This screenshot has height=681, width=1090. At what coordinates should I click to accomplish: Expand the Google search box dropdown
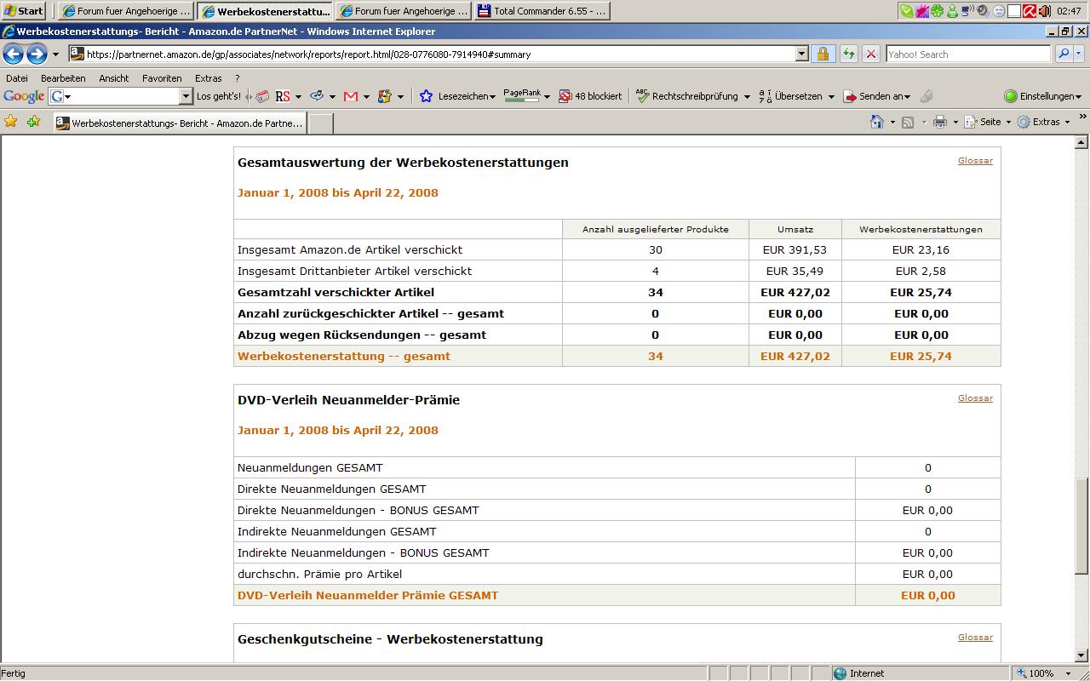tap(186, 96)
